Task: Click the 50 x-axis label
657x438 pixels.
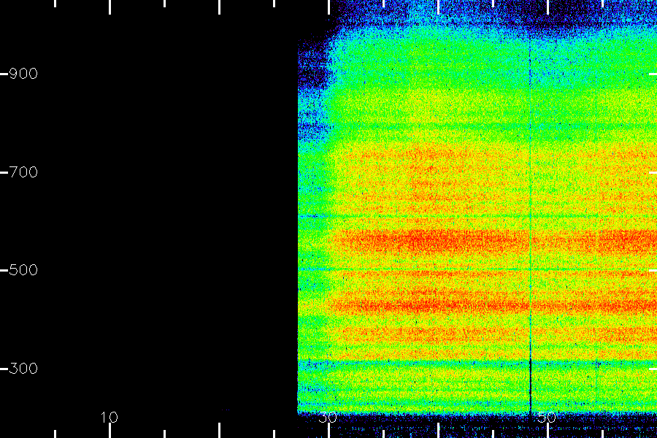Action: click(547, 418)
